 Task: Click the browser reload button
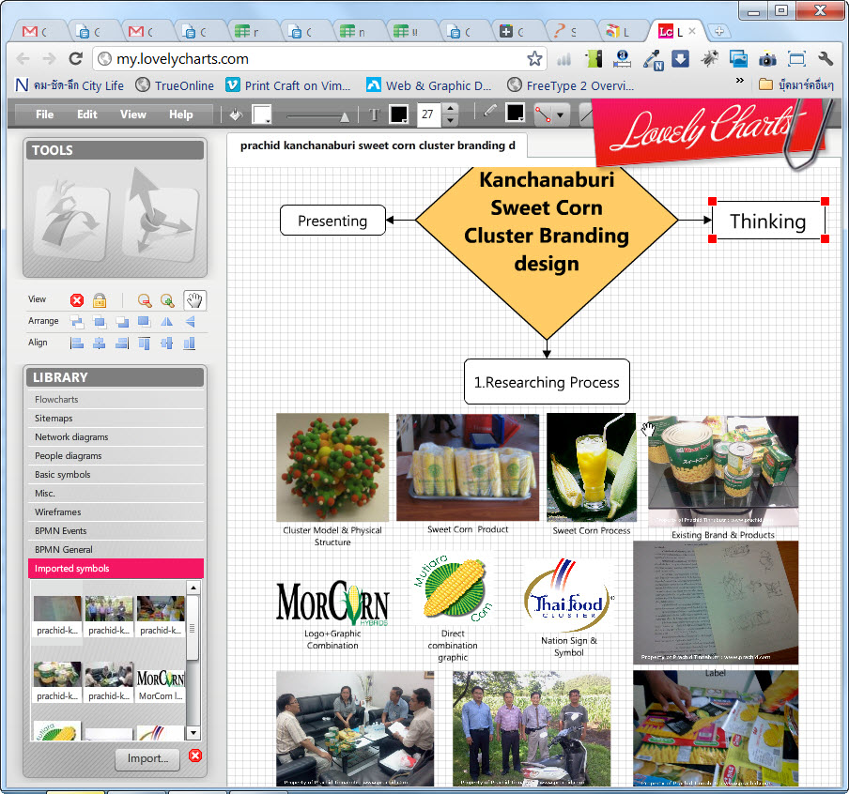[76, 58]
